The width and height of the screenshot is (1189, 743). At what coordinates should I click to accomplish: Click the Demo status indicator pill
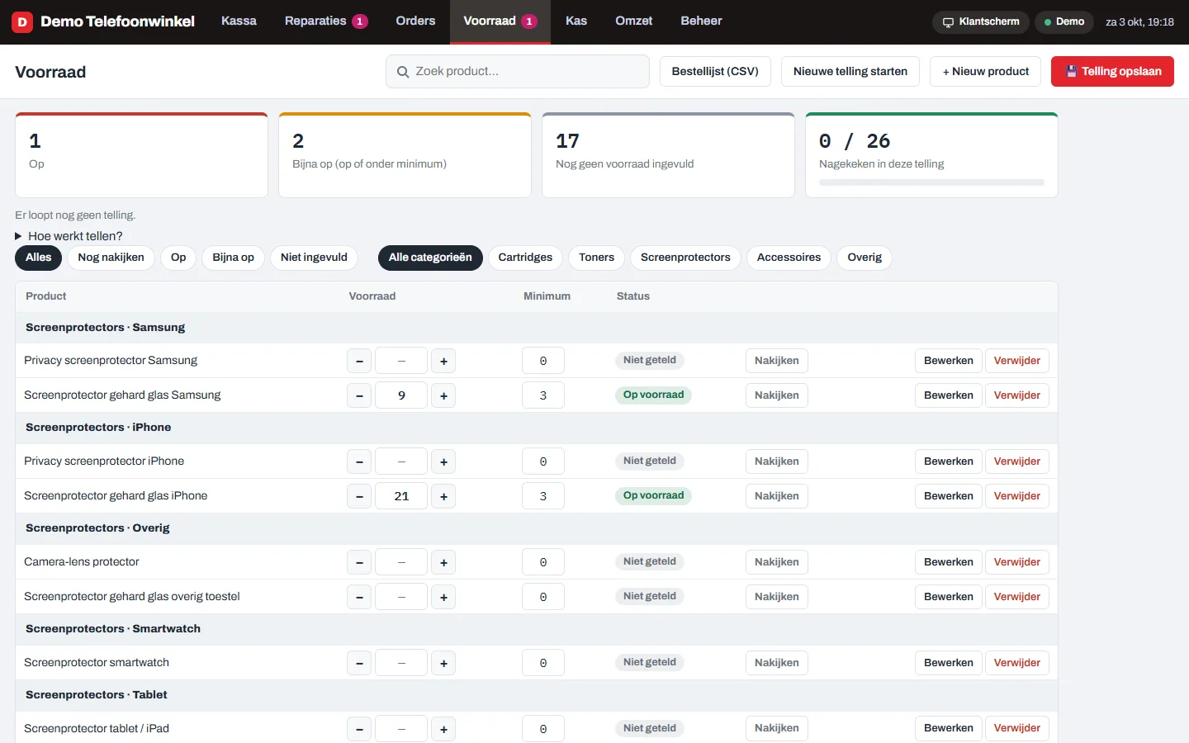click(1064, 22)
